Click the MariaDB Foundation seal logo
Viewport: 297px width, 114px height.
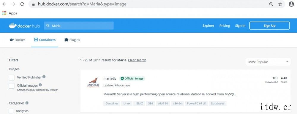93,83
